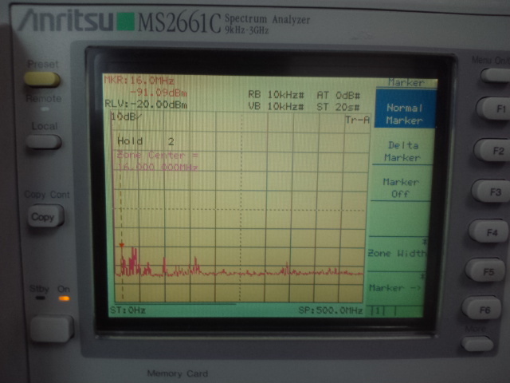The image size is (510, 383).
Task: Open Zone Width menu entry
Action: (x=397, y=253)
